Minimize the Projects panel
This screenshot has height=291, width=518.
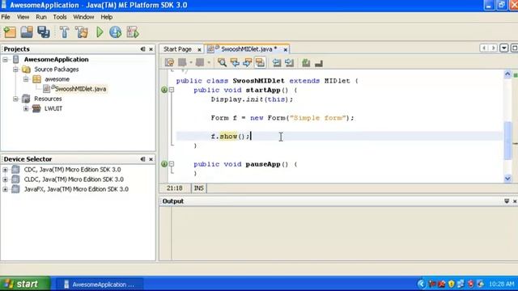point(142,49)
